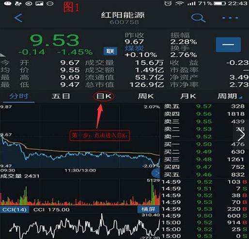Viewport: 249px width, 239px height.
Task: Select the 月K chart tab
Action: 188,96
